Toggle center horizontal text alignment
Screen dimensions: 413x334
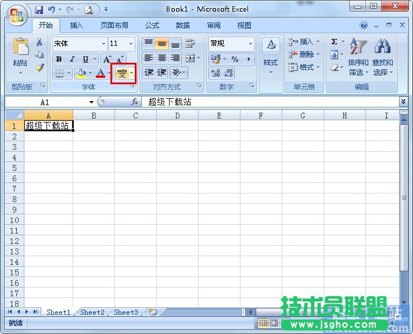(162, 59)
